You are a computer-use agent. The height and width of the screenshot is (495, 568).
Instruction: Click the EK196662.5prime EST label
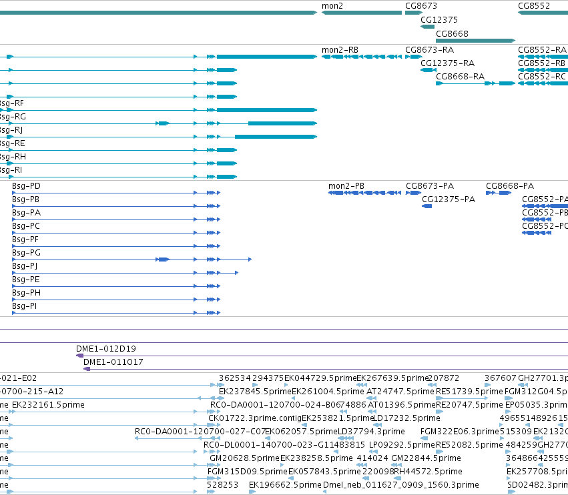(x=285, y=485)
